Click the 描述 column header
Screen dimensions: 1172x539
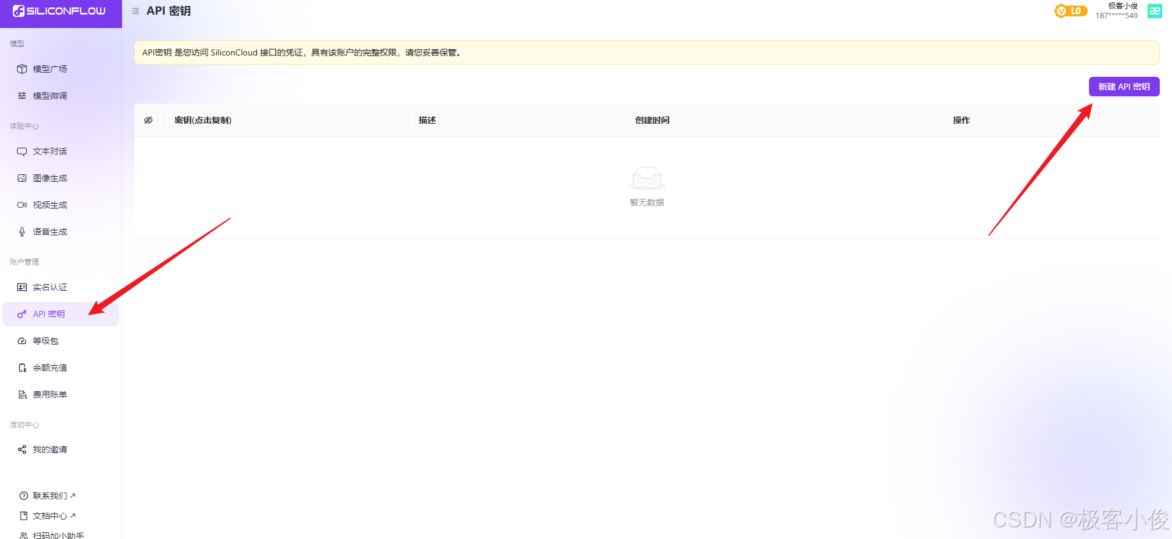[x=427, y=120]
